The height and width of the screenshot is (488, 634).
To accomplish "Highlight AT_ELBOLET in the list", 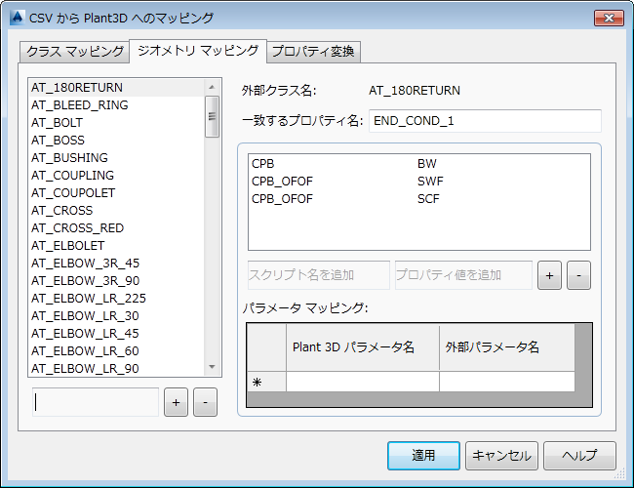I will 116,246.
